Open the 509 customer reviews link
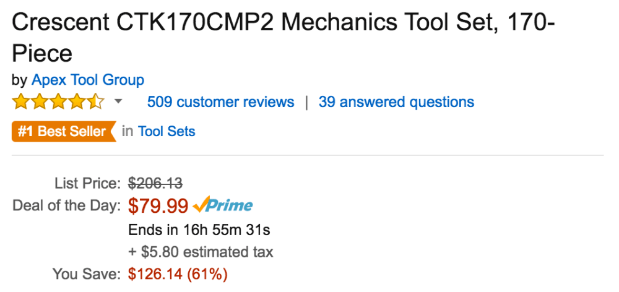Screen dimensions: 619x292 [221, 102]
